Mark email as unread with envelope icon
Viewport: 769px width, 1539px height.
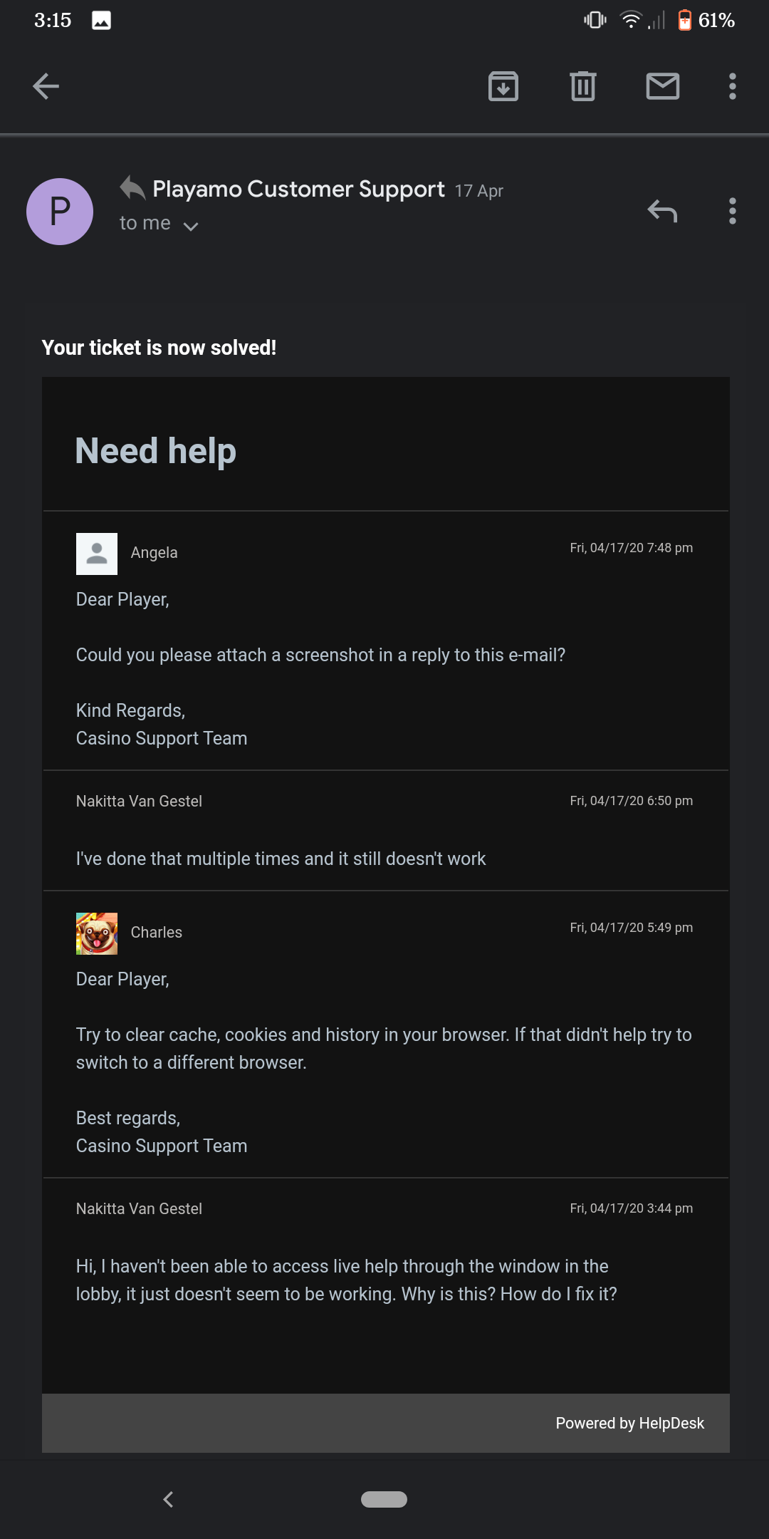click(663, 86)
